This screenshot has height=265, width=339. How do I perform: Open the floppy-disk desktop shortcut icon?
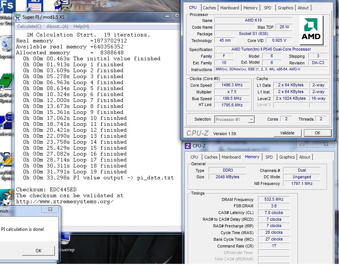coord(34,6)
